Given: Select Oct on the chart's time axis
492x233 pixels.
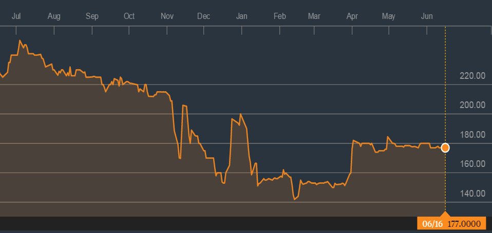Looking at the screenshot, I should click(x=129, y=16).
